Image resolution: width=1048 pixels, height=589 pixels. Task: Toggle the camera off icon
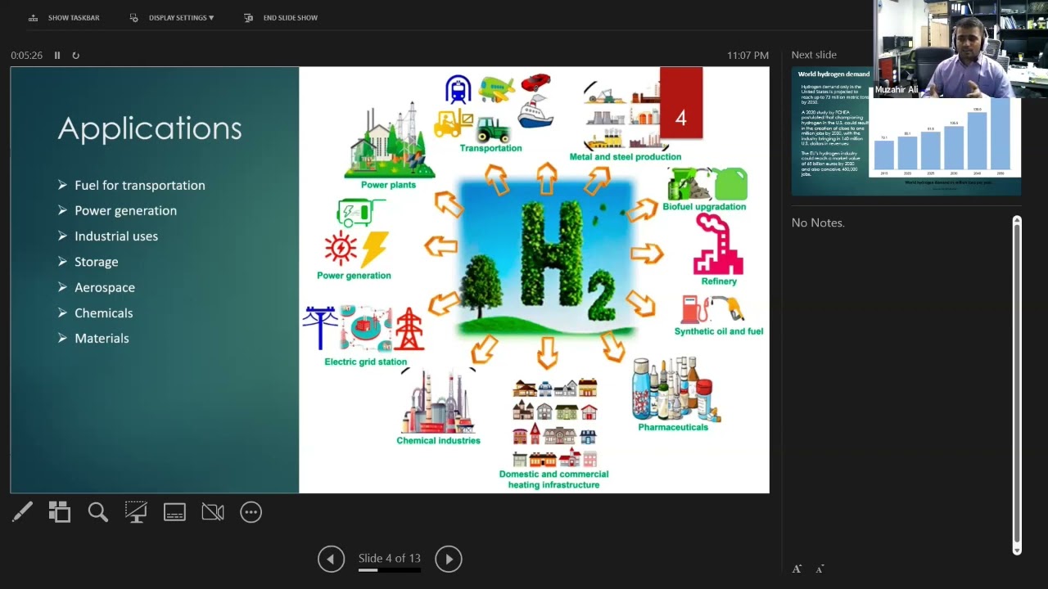pyautogui.click(x=213, y=512)
